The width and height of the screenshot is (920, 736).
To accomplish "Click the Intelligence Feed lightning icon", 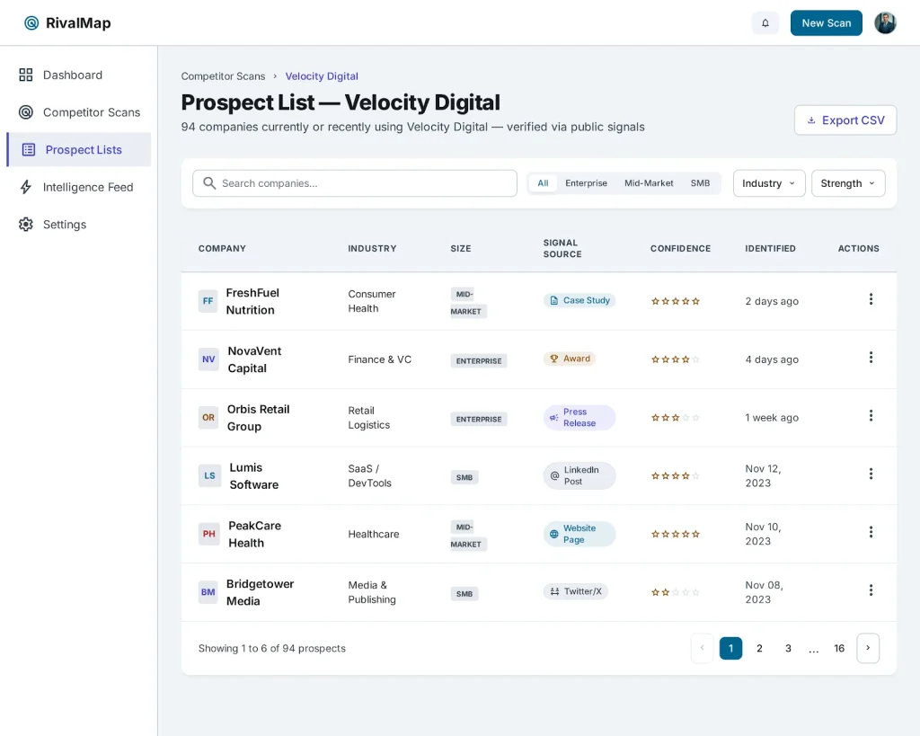I will (26, 187).
